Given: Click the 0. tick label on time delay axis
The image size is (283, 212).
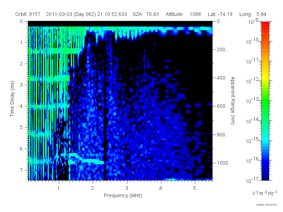Looking at the screenshot, I should point(22,22).
